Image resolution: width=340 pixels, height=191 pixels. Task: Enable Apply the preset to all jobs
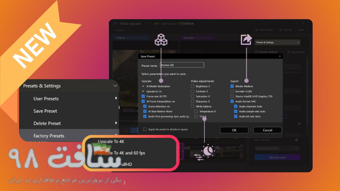point(145,129)
